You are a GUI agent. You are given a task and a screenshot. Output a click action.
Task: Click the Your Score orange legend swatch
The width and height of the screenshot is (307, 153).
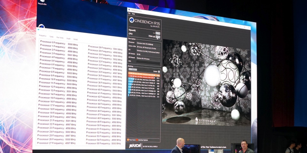128,140
